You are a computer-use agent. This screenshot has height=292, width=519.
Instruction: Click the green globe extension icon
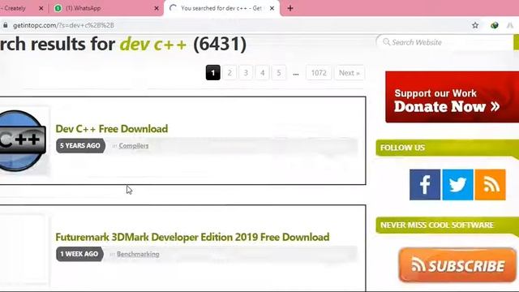pyautogui.click(x=495, y=25)
